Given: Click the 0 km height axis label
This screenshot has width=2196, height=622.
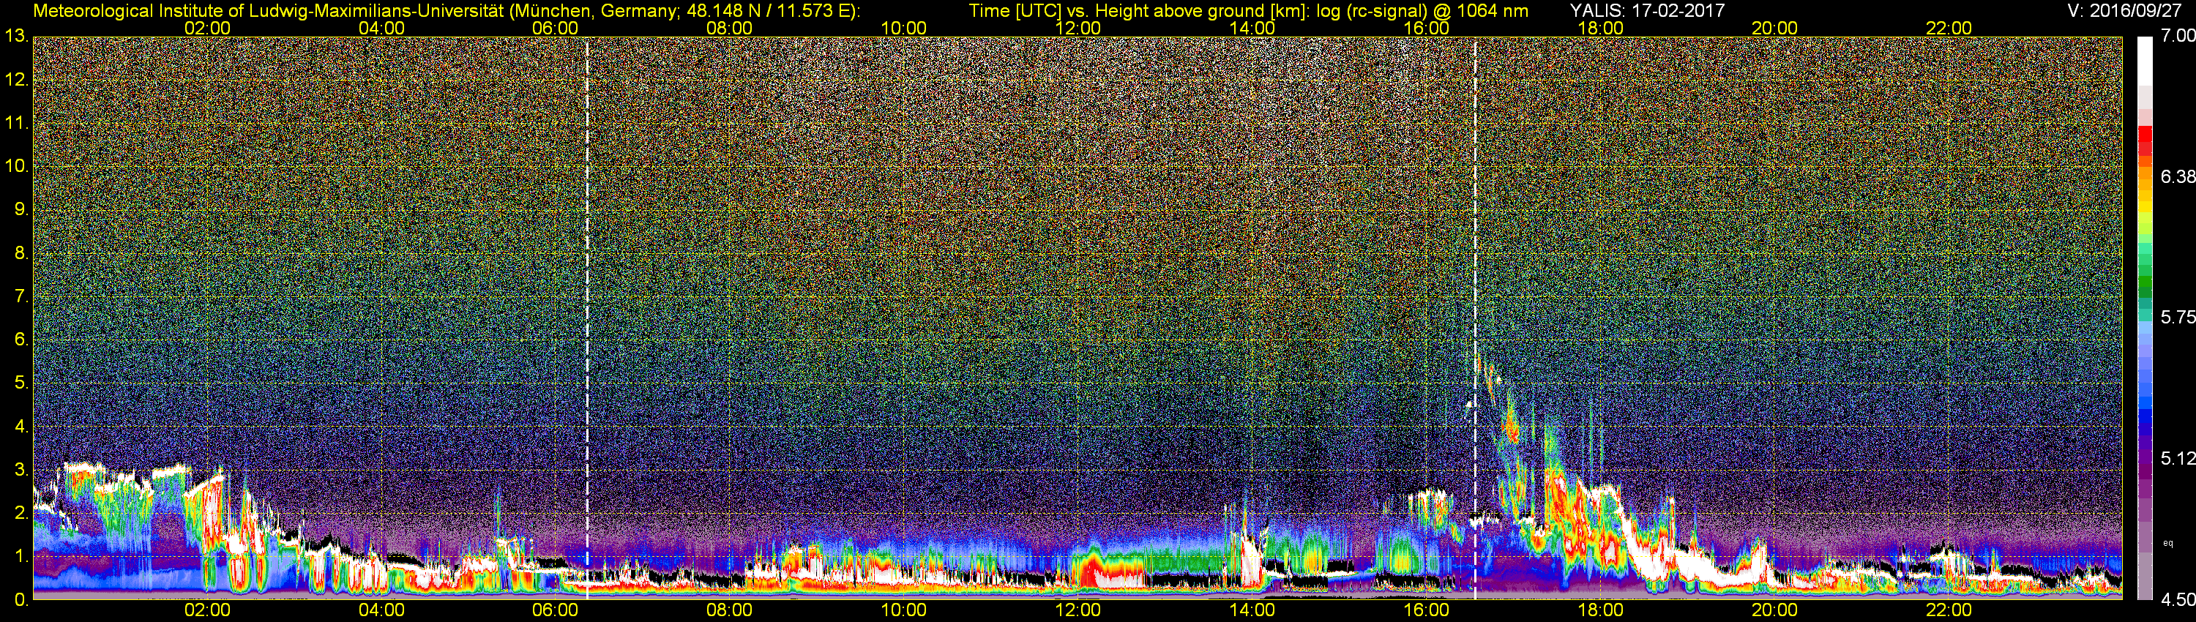Looking at the screenshot, I should [21, 600].
